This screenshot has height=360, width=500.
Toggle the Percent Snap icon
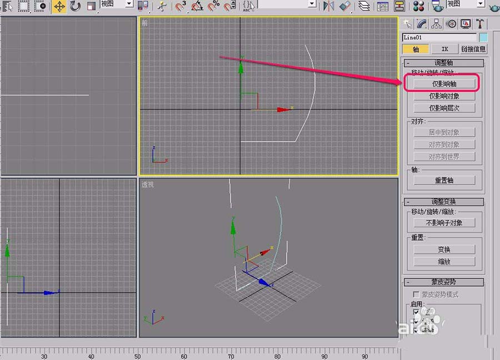pyautogui.click(x=213, y=6)
